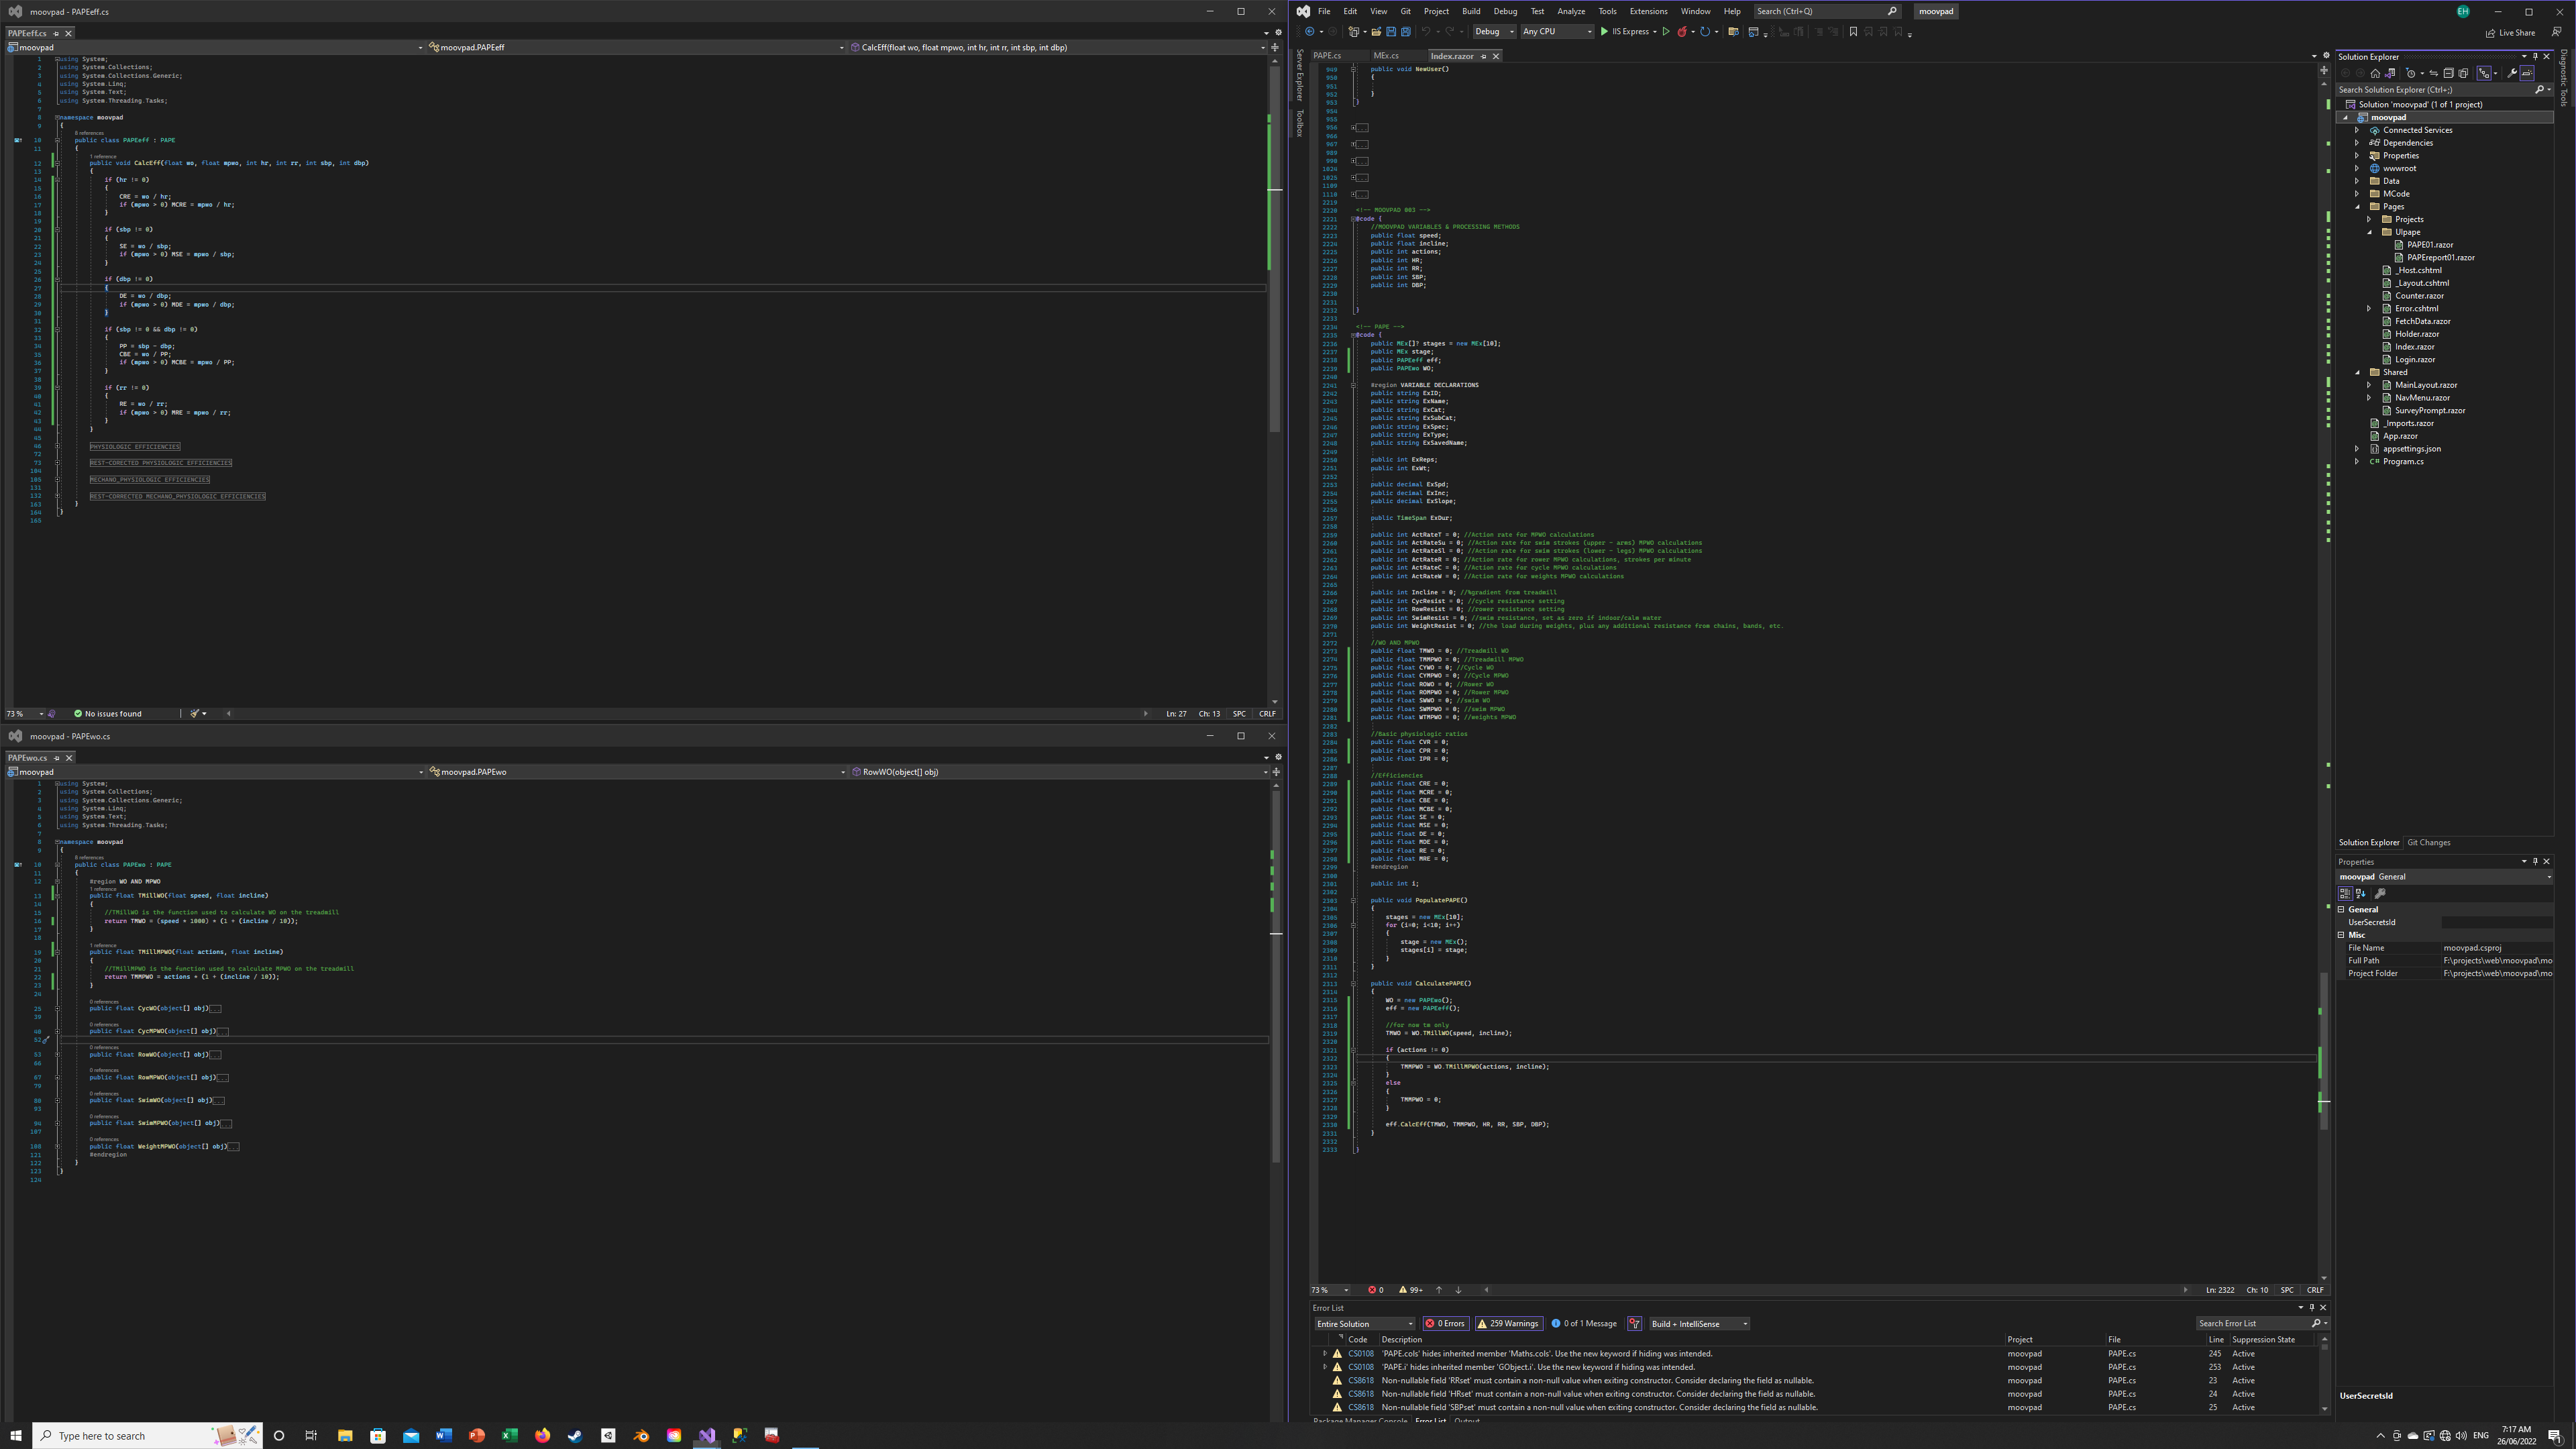
Task: Start IIS Express debugging via play icon
Action: pos(1604,32)
